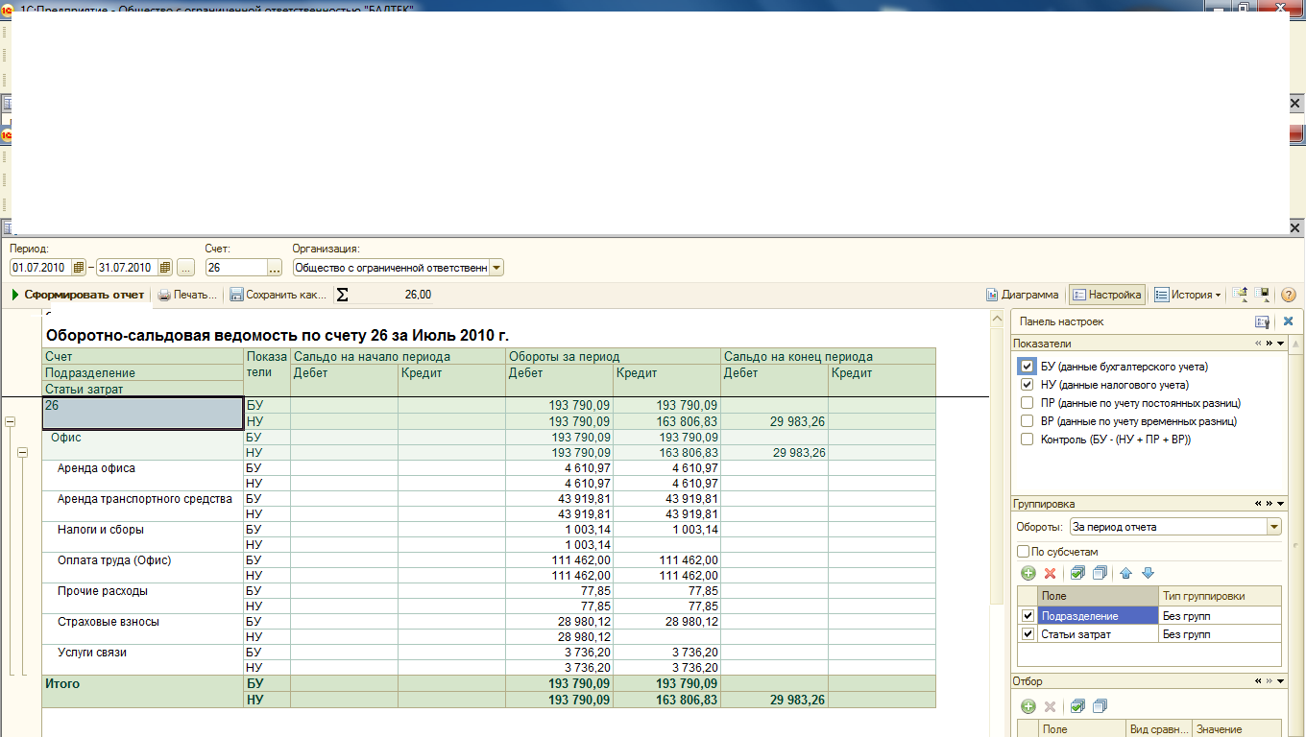Move grouping field down with blue arrow
The width and height of the screenshot is (1306, 737).
coord(1147,573)
